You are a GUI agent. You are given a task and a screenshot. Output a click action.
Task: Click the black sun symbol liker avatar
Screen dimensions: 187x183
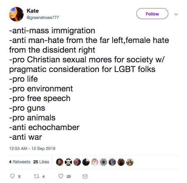click(103, 162)
